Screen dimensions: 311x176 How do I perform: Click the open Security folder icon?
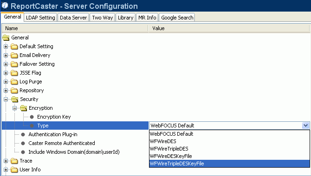pos(15,99)
